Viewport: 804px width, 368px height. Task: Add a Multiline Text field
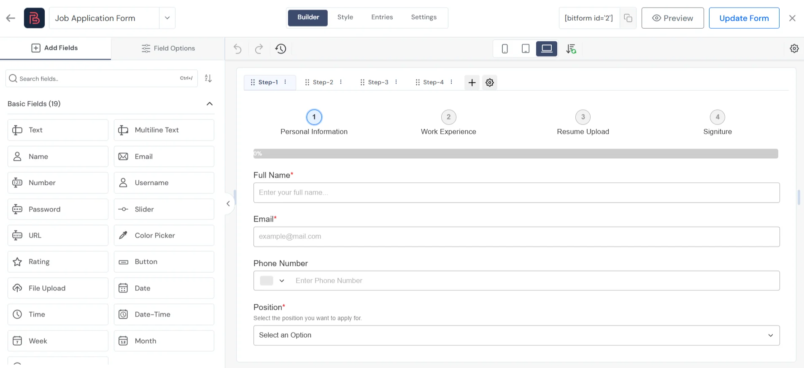tap(164, 130)
